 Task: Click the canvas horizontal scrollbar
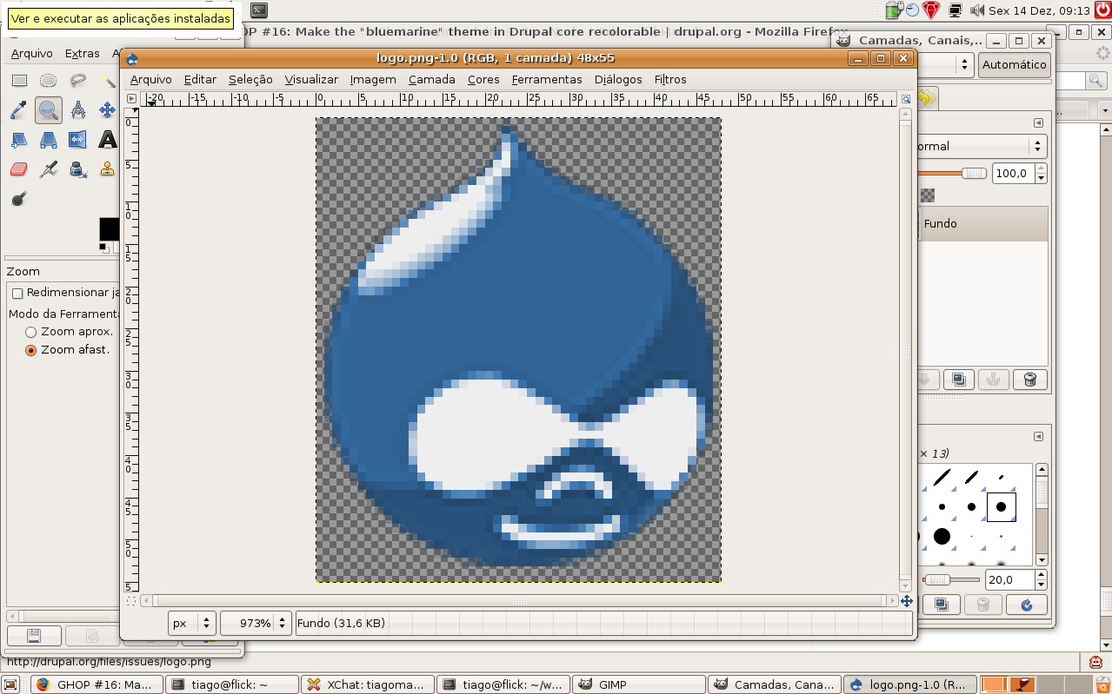coord(519,601)
